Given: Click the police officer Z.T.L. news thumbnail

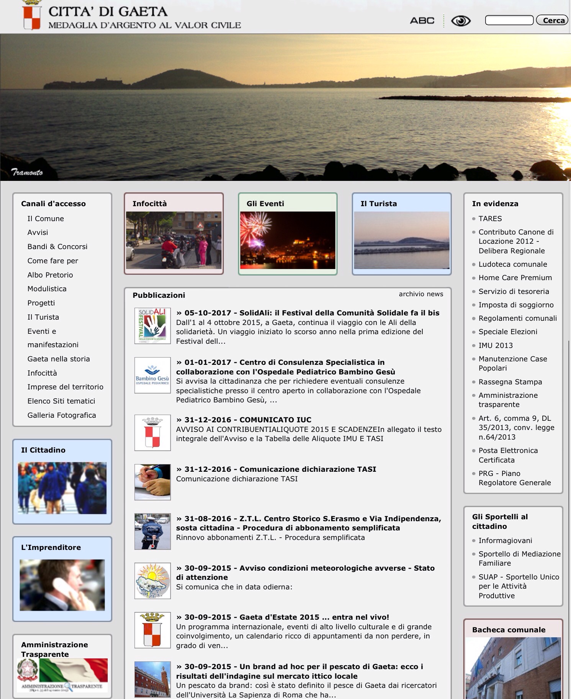Looking at the screenshot, I should [x=152, y=532].
